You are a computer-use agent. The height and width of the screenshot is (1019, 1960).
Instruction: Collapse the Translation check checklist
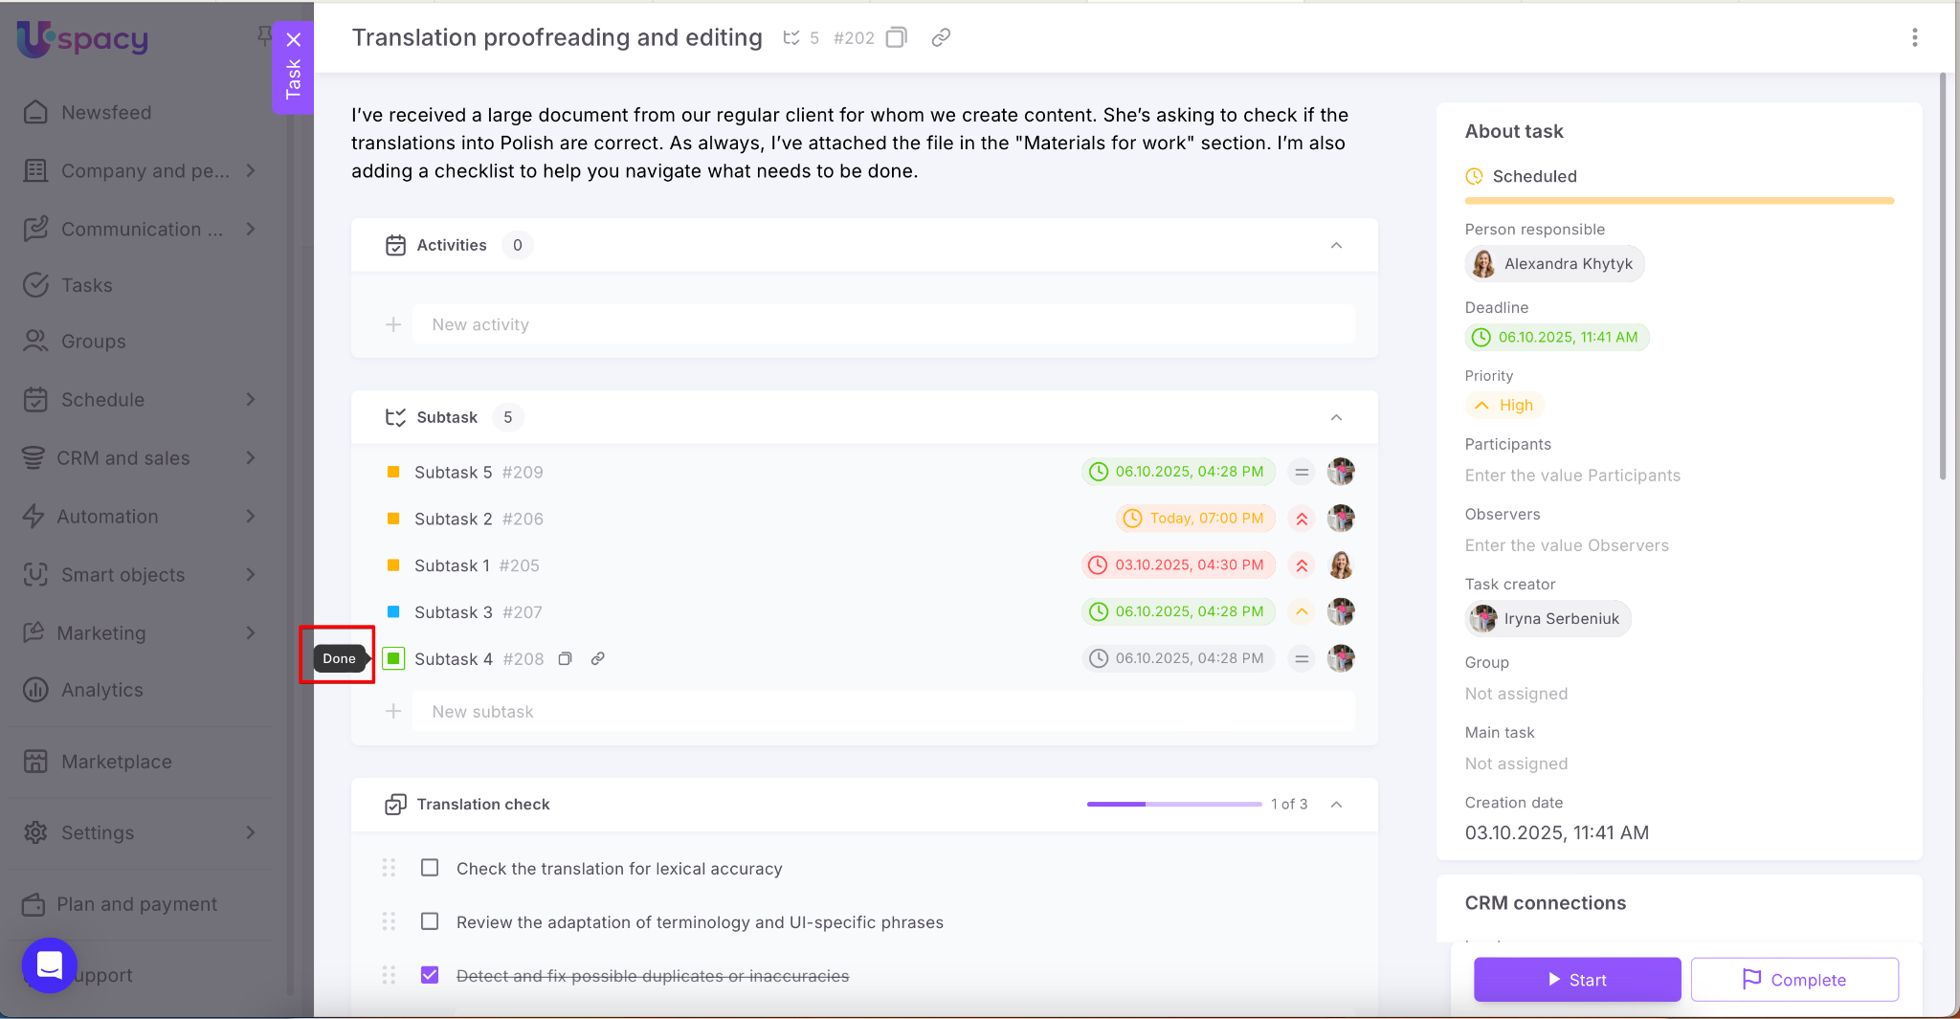(x=1336, y=804)
